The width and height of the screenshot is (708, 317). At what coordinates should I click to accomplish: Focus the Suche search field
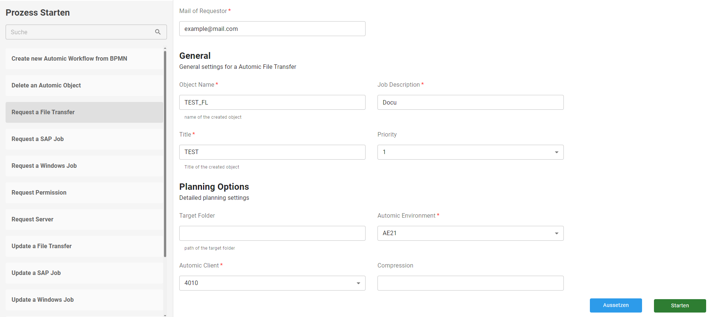(80, 32)
